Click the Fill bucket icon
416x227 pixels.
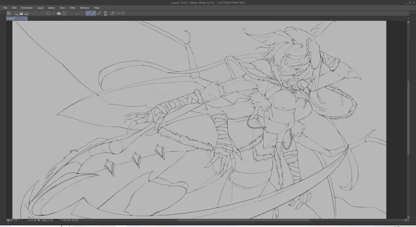tap(59, 13)
